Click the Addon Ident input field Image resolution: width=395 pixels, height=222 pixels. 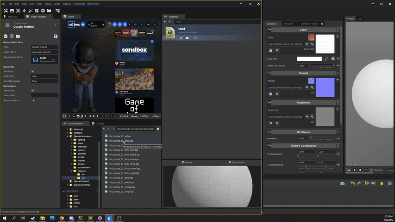click(x=44, y=52)
